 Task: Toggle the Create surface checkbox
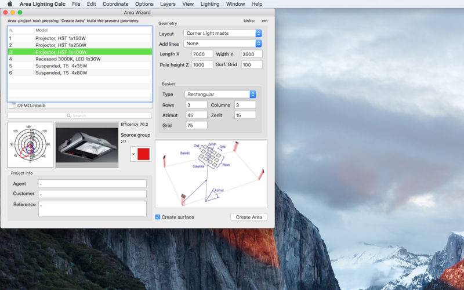tap(158, 217)
